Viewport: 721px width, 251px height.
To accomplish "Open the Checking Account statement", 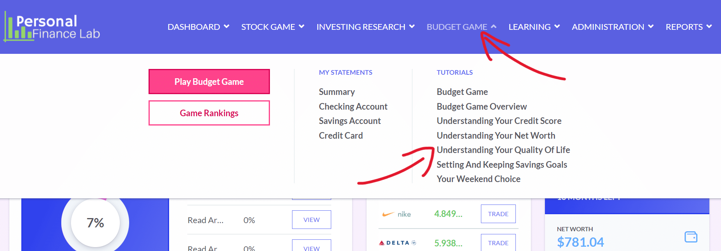I will pyautogui.click(x=353, y=107).
